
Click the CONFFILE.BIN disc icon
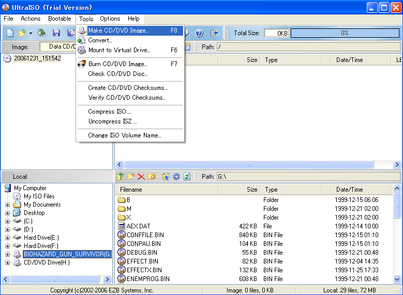coord(121,235)
